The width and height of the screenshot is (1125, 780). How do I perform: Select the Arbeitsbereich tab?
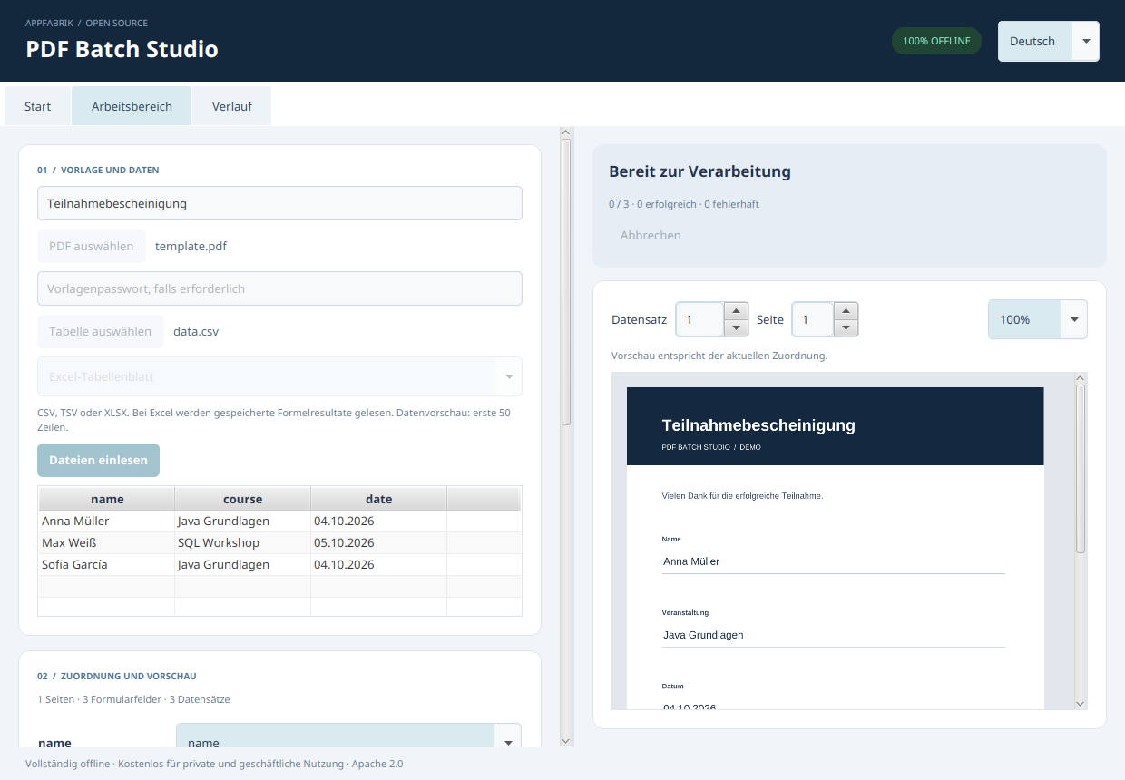(x=132, y=106)
